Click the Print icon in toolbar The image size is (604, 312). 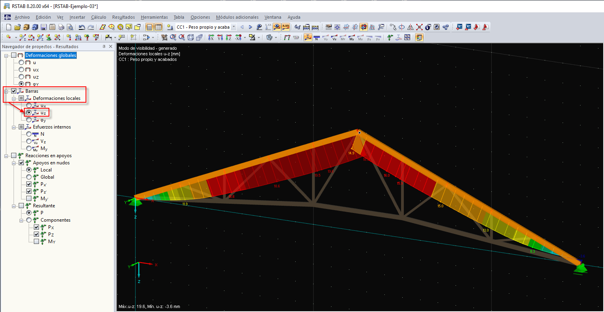[61, 27]
